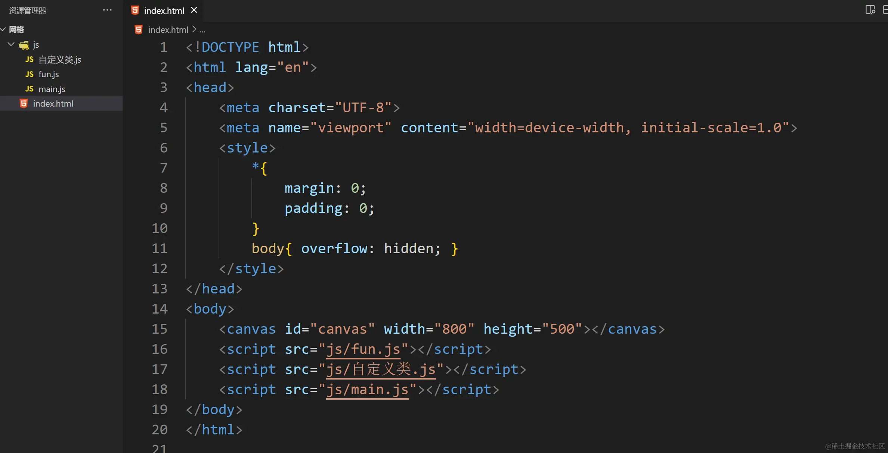Open fun.js from the file tree
Viewport: 888px width, 453px height.
coord(49,74)
